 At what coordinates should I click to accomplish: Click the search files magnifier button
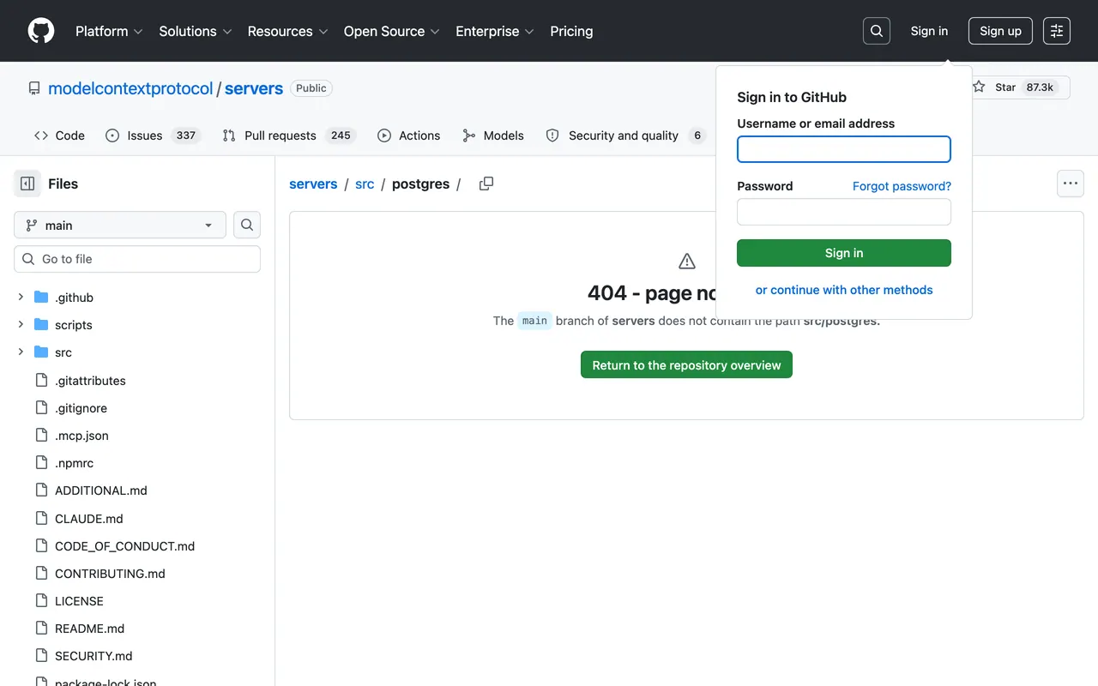[247, 225]
